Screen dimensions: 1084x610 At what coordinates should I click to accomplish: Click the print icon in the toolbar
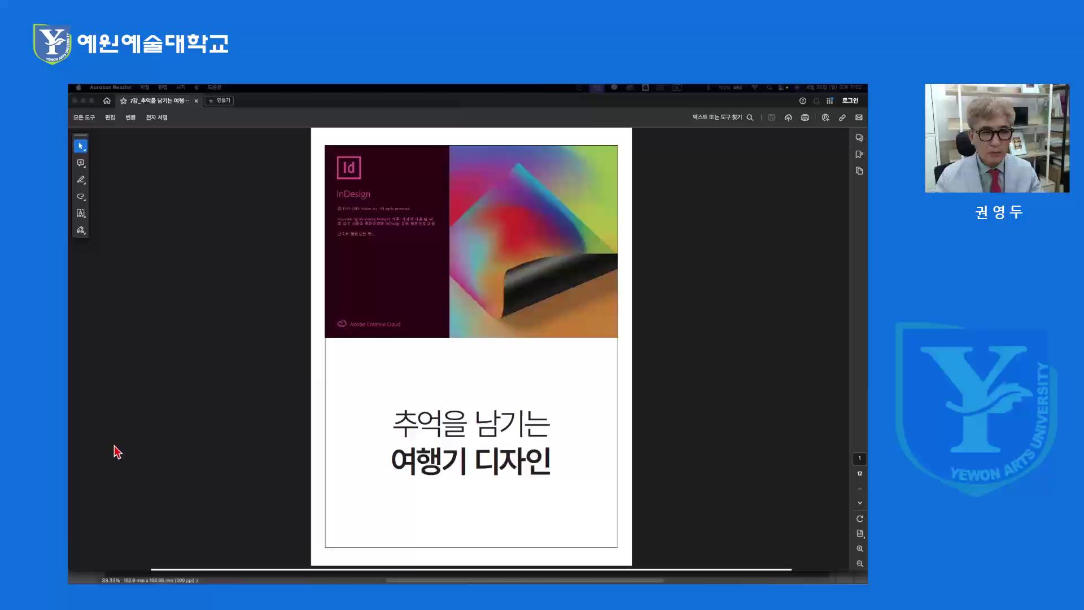(x=805, y=118)
